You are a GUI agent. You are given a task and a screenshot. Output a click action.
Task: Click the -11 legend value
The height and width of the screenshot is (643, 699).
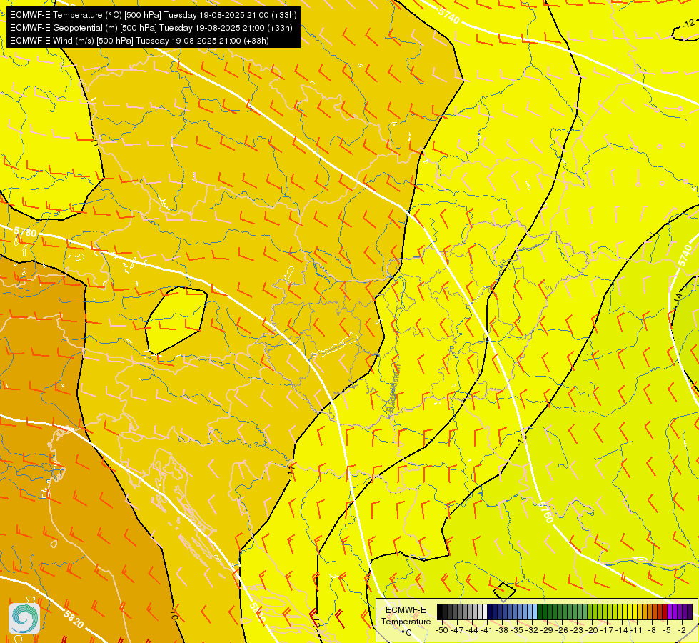[x=636, y=631]
